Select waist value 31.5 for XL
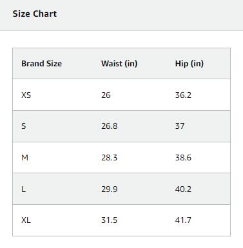This screenshot has width=243, height=248. point(109,220)
